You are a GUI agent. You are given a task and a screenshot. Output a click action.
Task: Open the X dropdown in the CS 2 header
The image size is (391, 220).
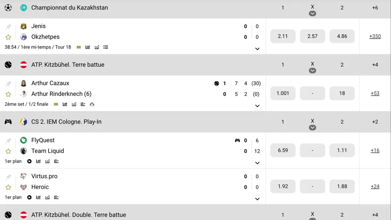312,128
